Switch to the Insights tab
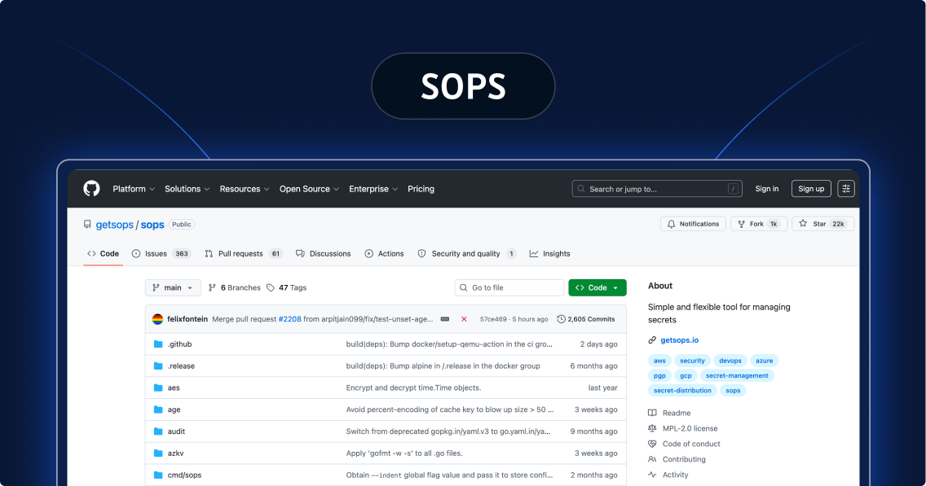The height and width of the screenshot is (486, 926). click(x=549, y=254)
